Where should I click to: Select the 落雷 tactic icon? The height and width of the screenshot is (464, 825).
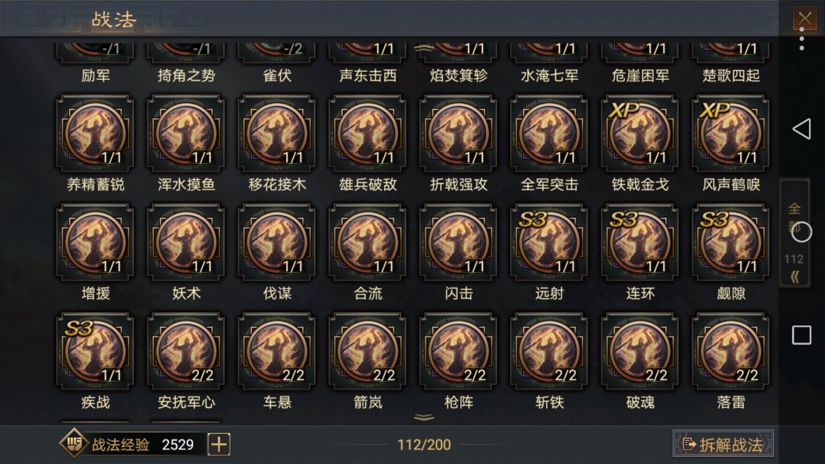coord(730,351)
